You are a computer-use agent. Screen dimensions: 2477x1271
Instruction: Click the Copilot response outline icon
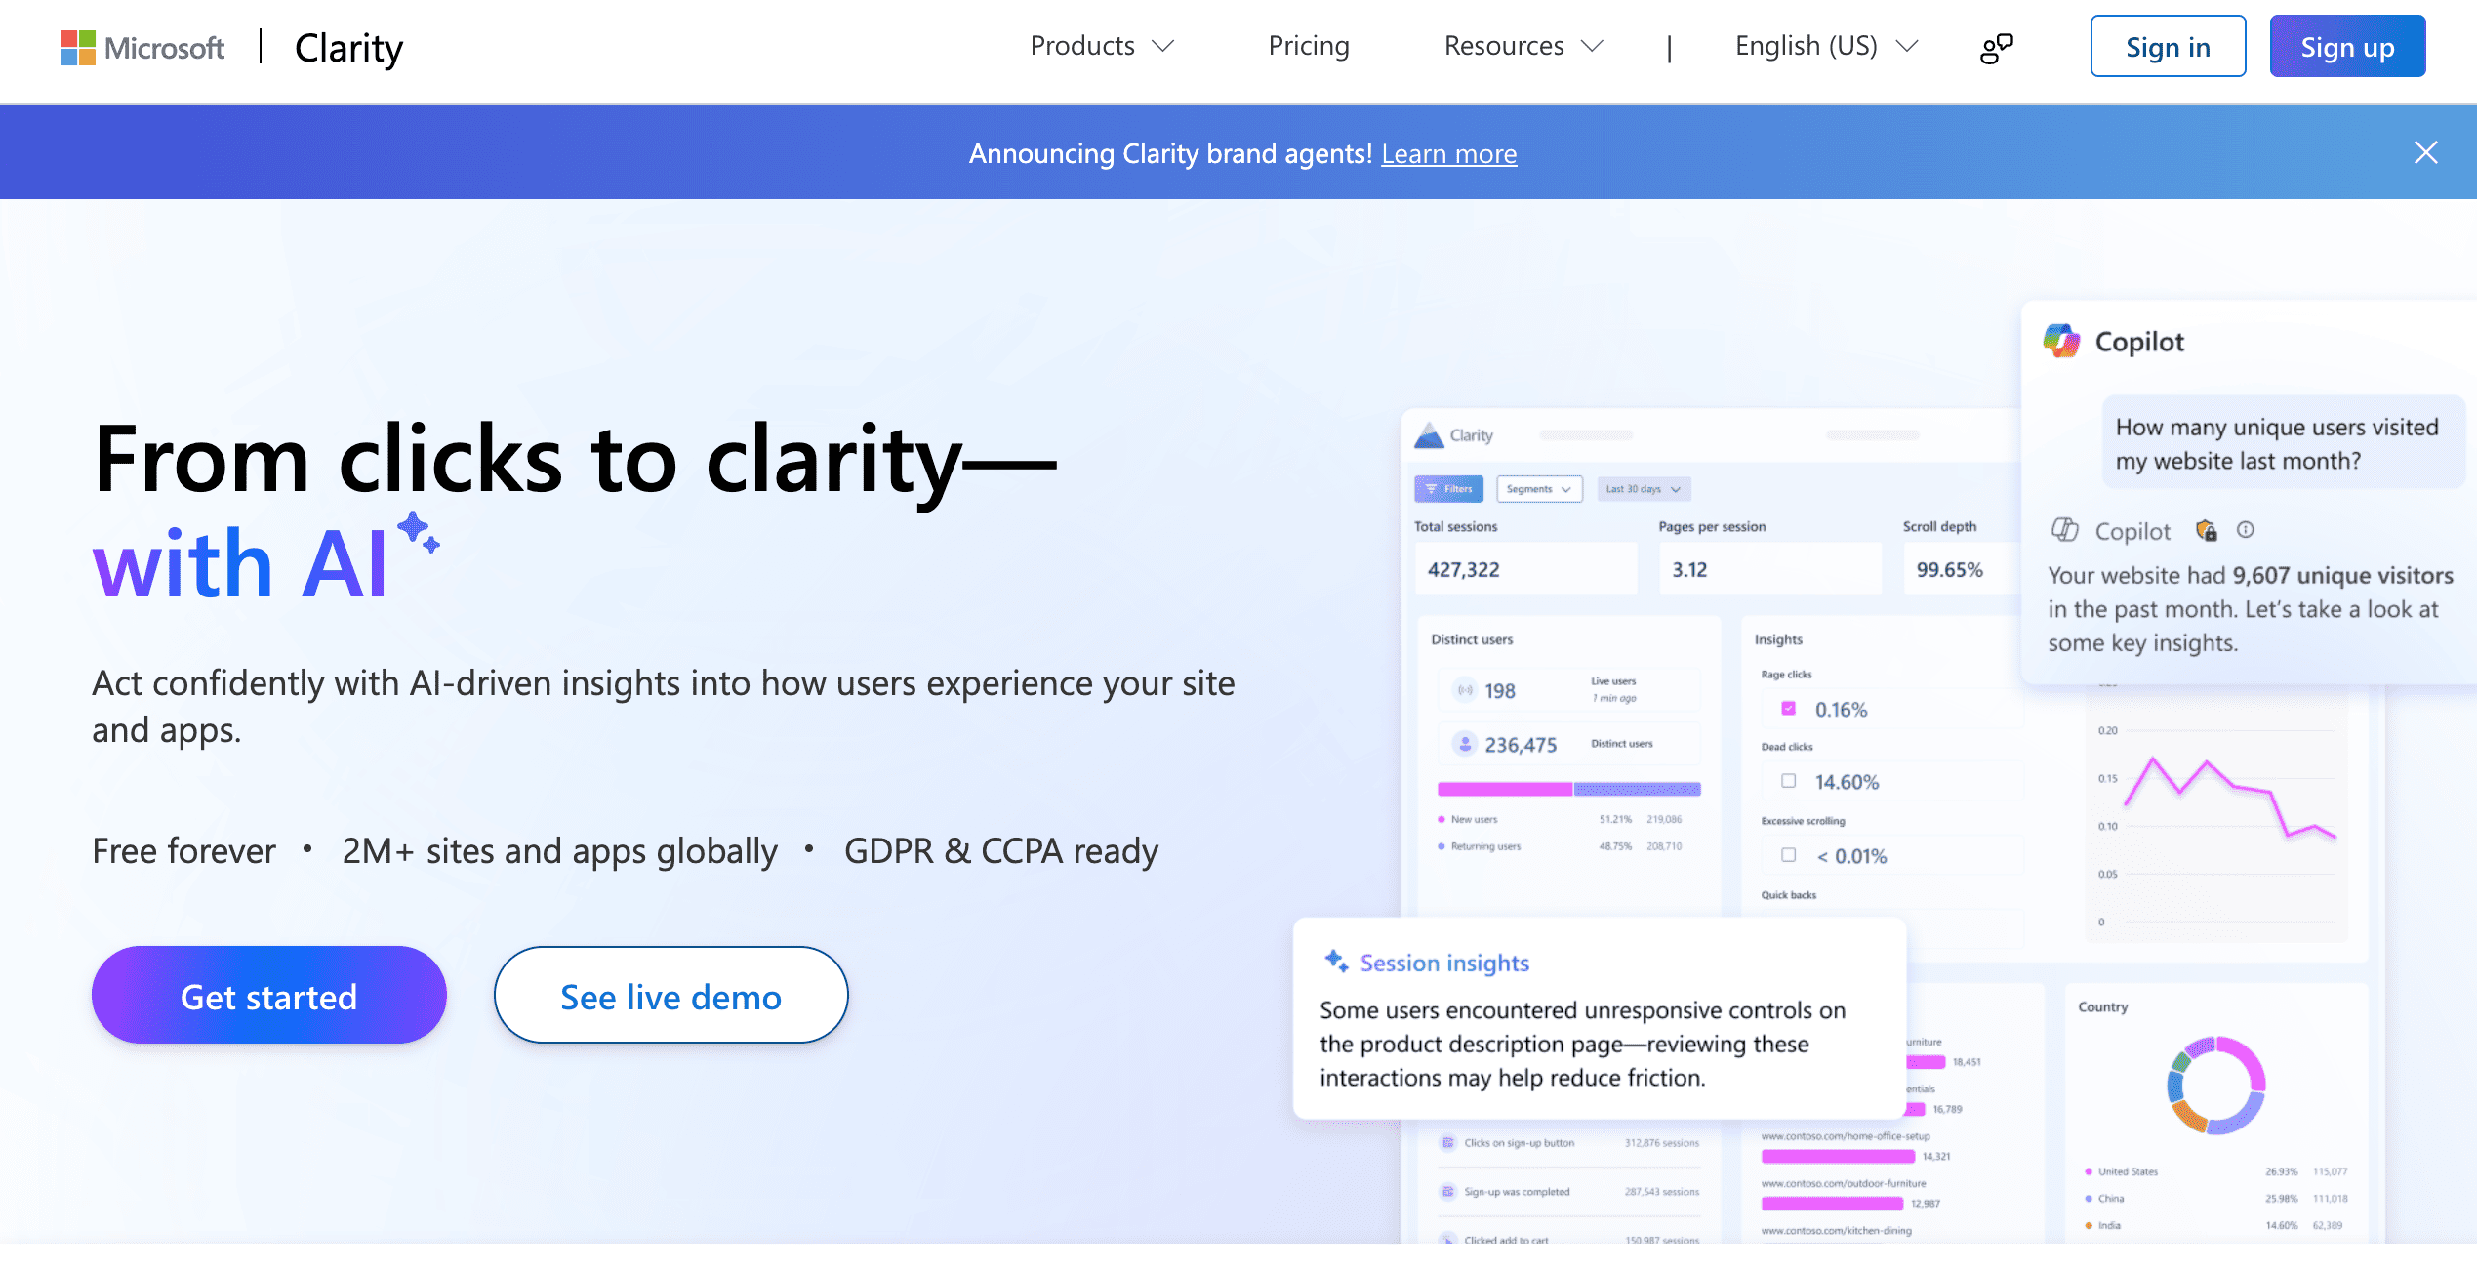(x=2064, y=530)
